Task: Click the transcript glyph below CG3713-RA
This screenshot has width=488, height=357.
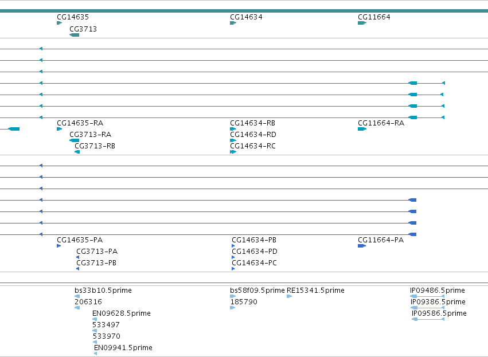Action: click(x=75, y=140)
